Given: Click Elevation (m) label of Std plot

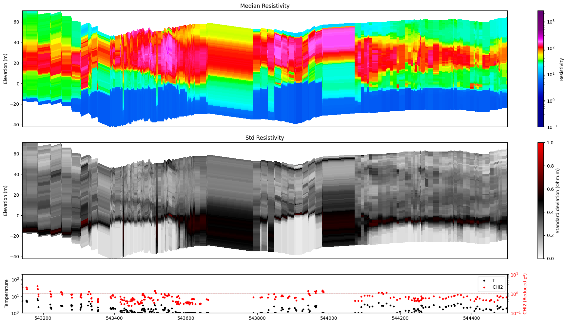Looking at the screenshot, I should tap(6, 200).
